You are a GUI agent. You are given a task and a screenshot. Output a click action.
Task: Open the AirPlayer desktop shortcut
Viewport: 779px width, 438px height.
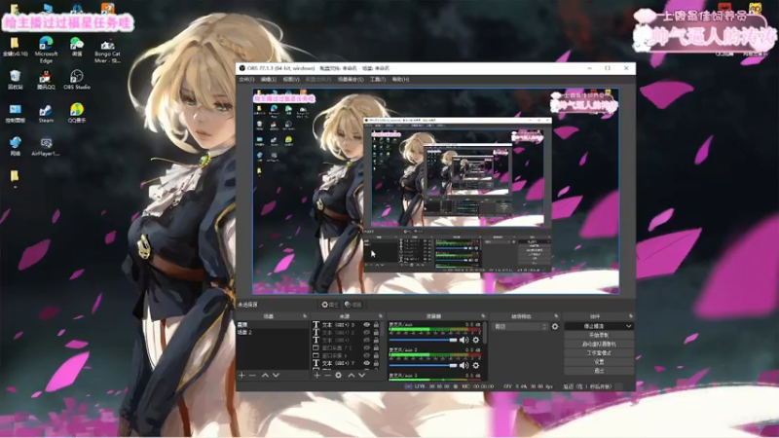coord(46,147)
